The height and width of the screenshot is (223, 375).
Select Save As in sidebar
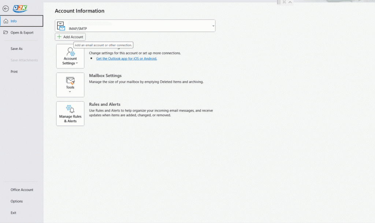click(16, 49)
